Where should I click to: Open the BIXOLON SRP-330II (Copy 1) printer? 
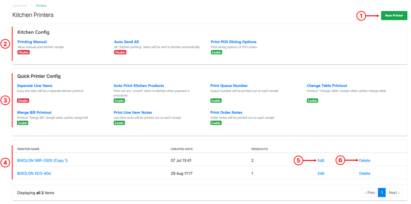coord(43,161)
